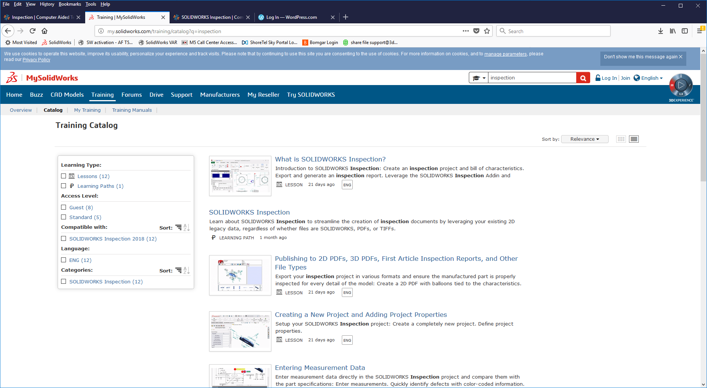Screen dimensions: 707x388
Task: Open the Forums nav tab
Action: pos(132,95)
